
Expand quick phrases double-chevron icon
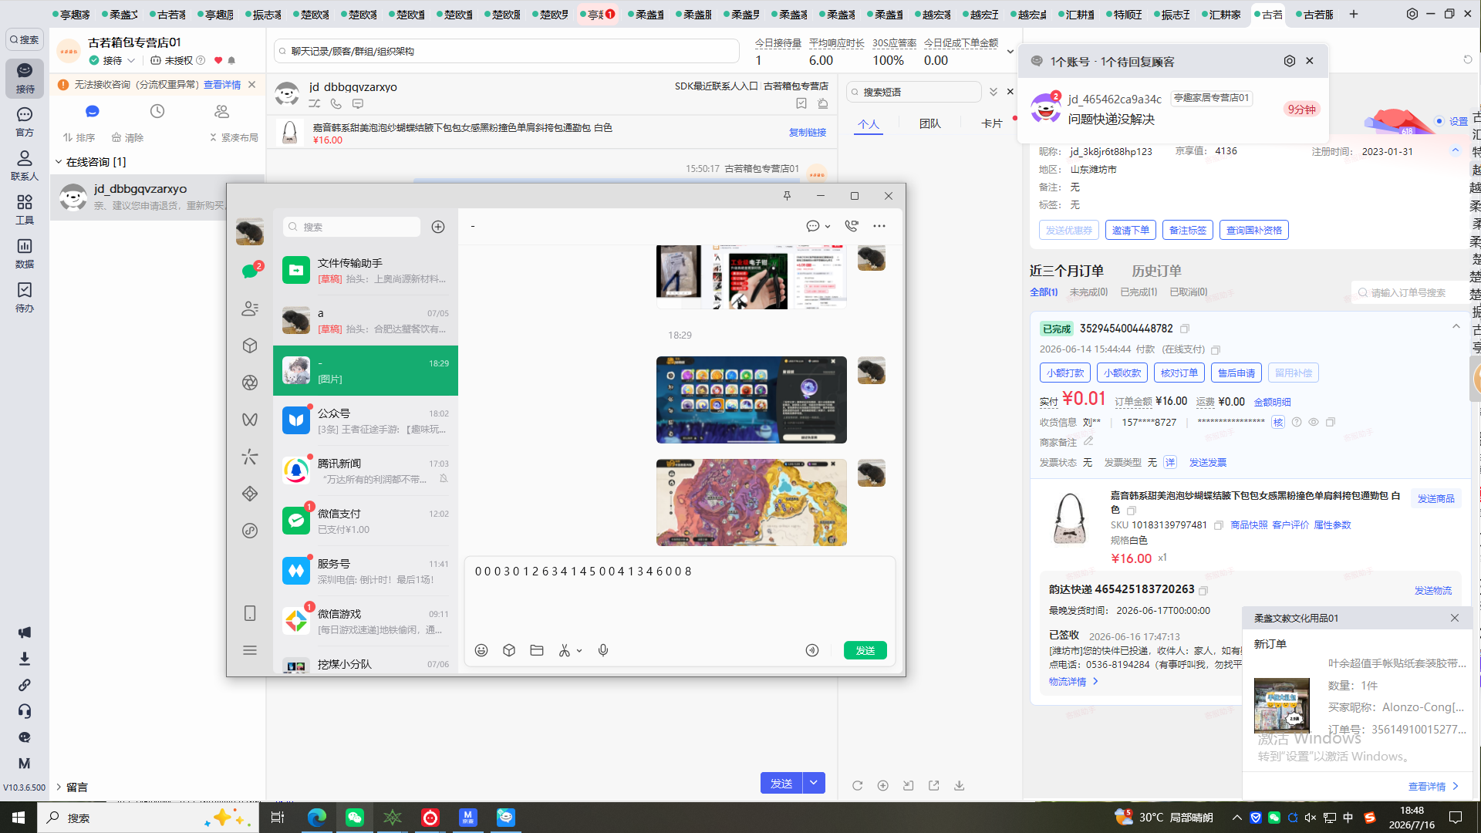point(994,92)
